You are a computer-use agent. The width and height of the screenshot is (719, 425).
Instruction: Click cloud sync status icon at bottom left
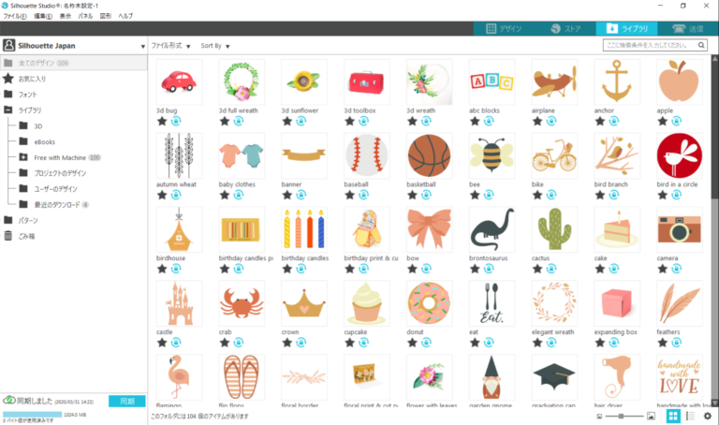pyautogui.click(x=8, y=401)
